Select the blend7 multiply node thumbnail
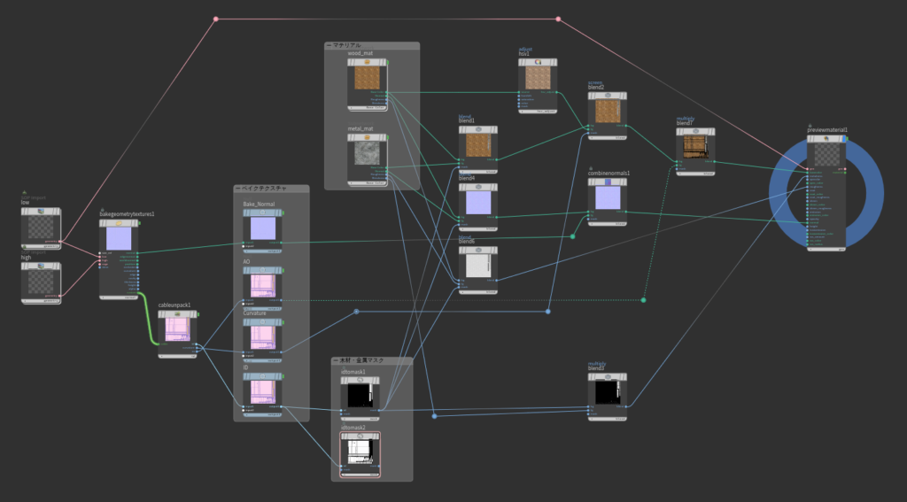 pos(695,147)
